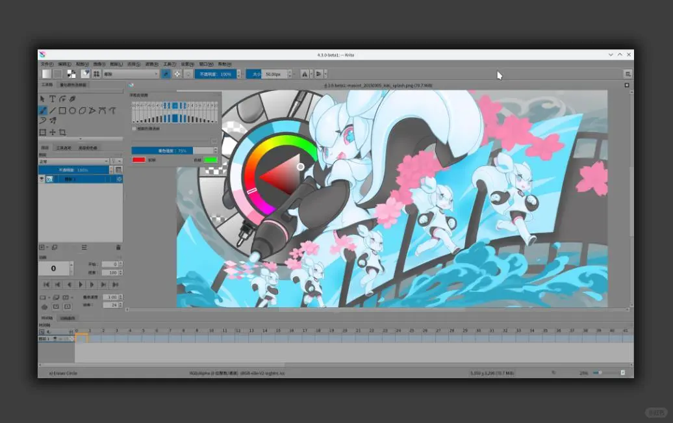Select the Polygon tool
The image size is (673, 423).
pos(82,111)
